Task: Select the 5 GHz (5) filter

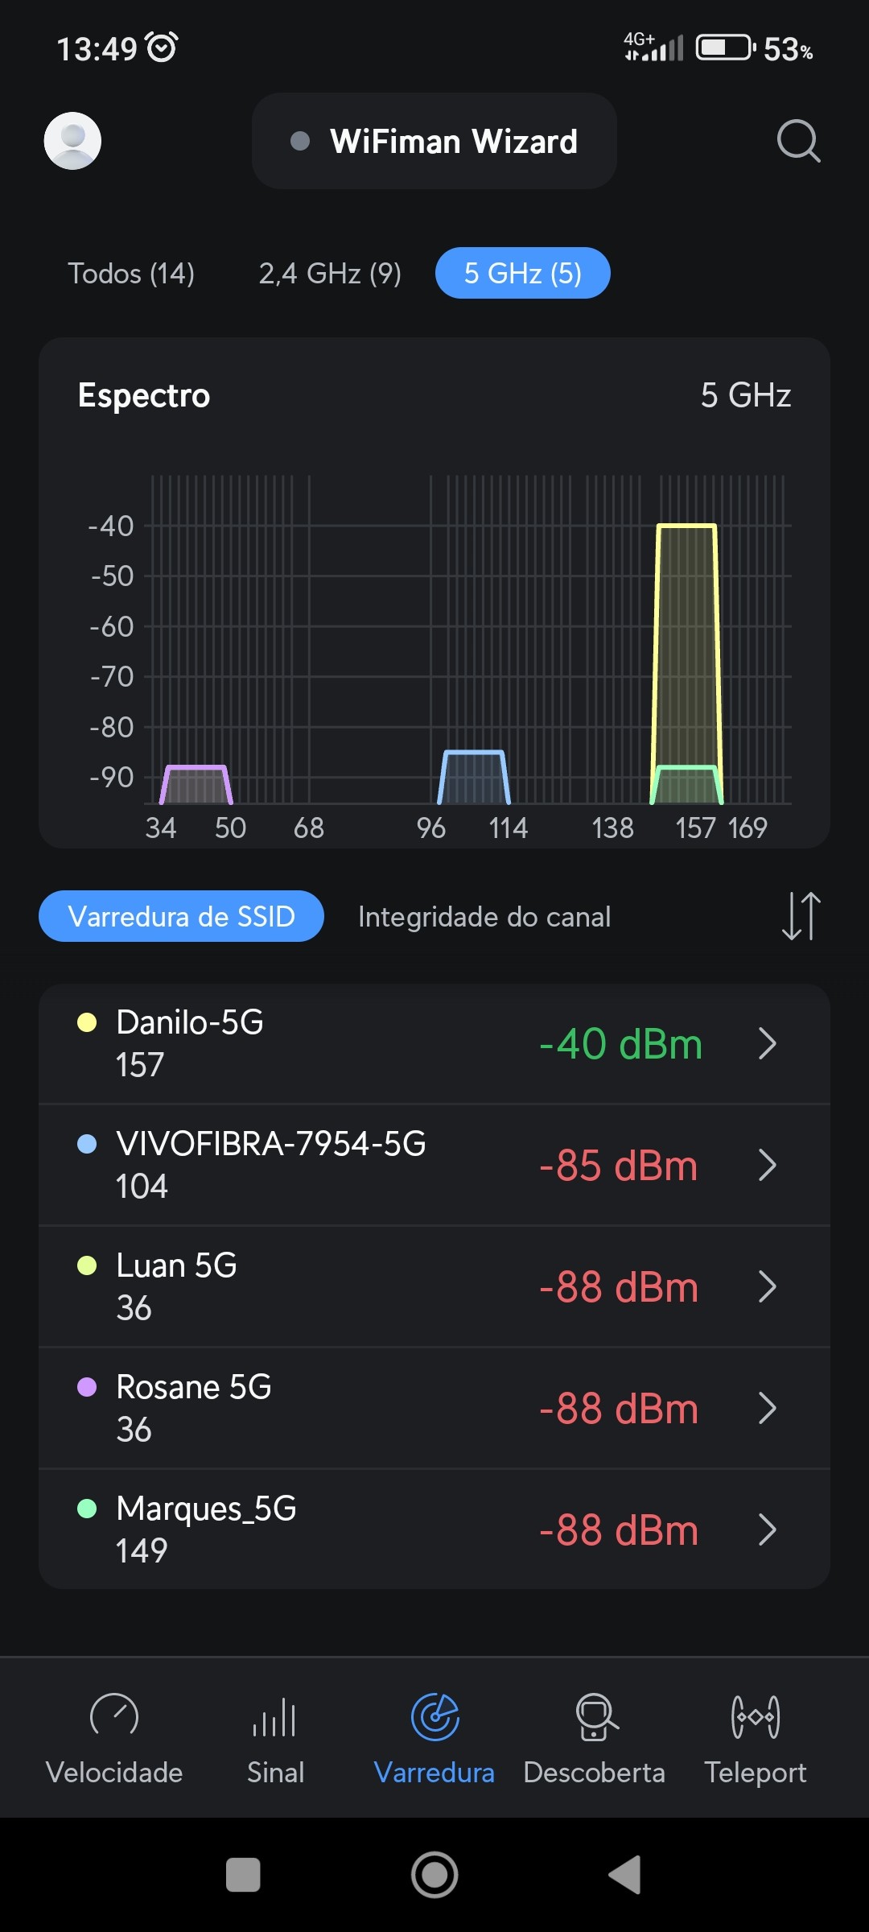Action: tap(523, 274)
